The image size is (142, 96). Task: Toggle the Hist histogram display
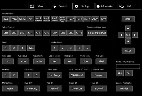tap(70, 61)
